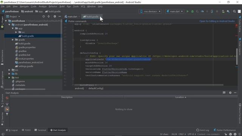The image size is (242, 136).
Task: Click the Project tree horizontal scrollbar
Action: pos(25,89)
